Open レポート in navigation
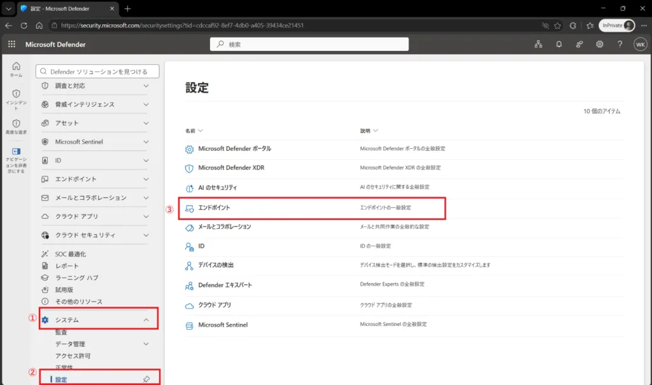The width and height of the screenshot is (652, 385). pos(66,265)
